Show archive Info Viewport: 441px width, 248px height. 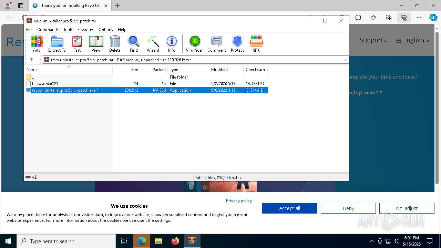tap(172, 44)
